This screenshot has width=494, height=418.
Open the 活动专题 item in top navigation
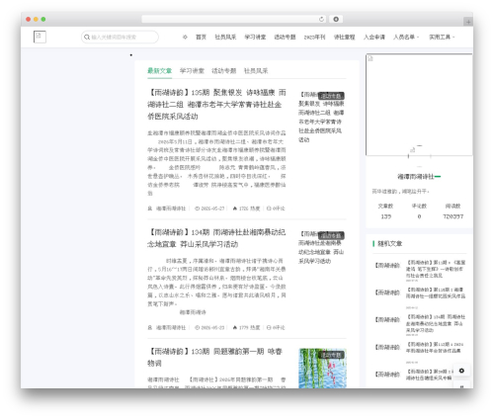pos(285,38)
